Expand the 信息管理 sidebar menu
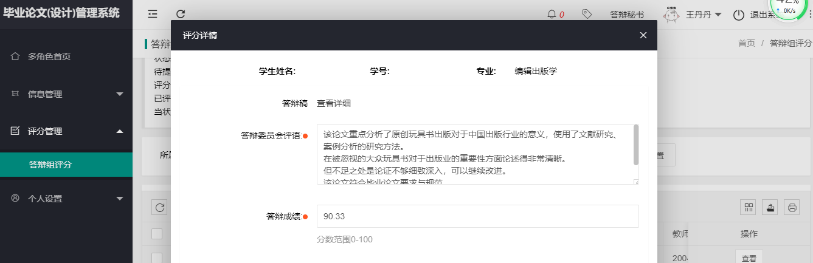 click(x=66, y=94)
